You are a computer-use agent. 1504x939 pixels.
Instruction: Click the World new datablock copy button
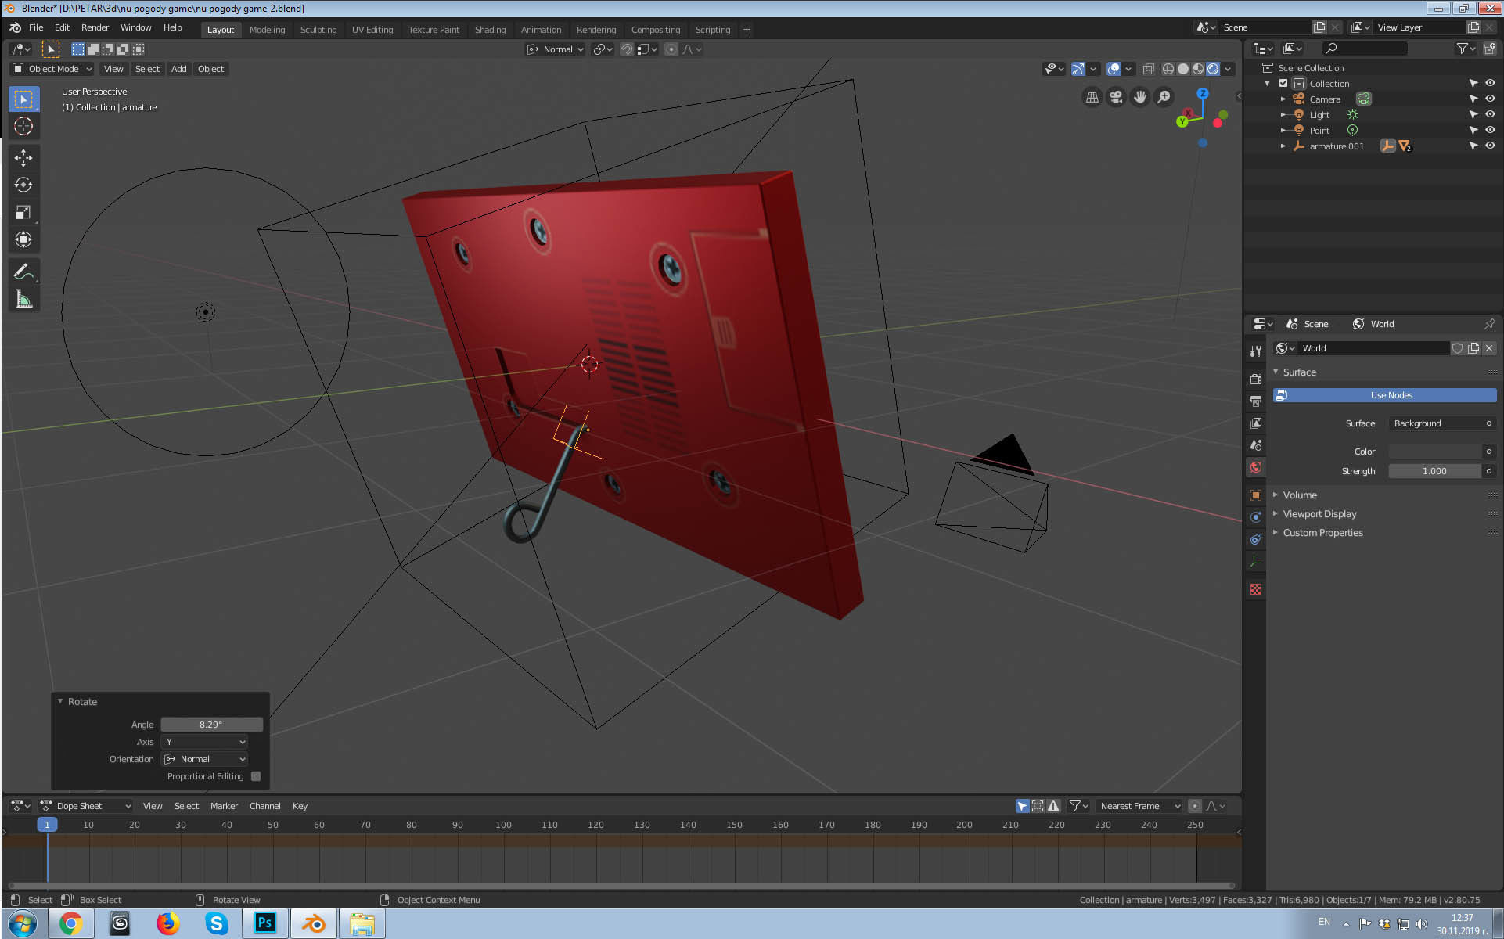tap(1473, 348)
